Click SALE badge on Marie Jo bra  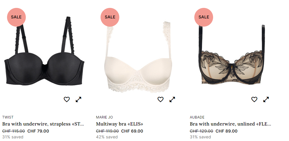(x=110, y=17)
